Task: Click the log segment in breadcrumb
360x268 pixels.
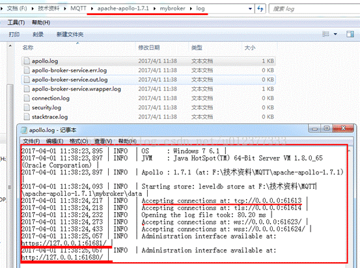Action: pyautogui.click(x=201, y=8)
